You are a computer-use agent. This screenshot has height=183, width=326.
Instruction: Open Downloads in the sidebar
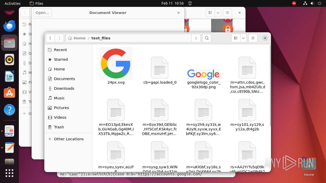click(x=68, y=88)
